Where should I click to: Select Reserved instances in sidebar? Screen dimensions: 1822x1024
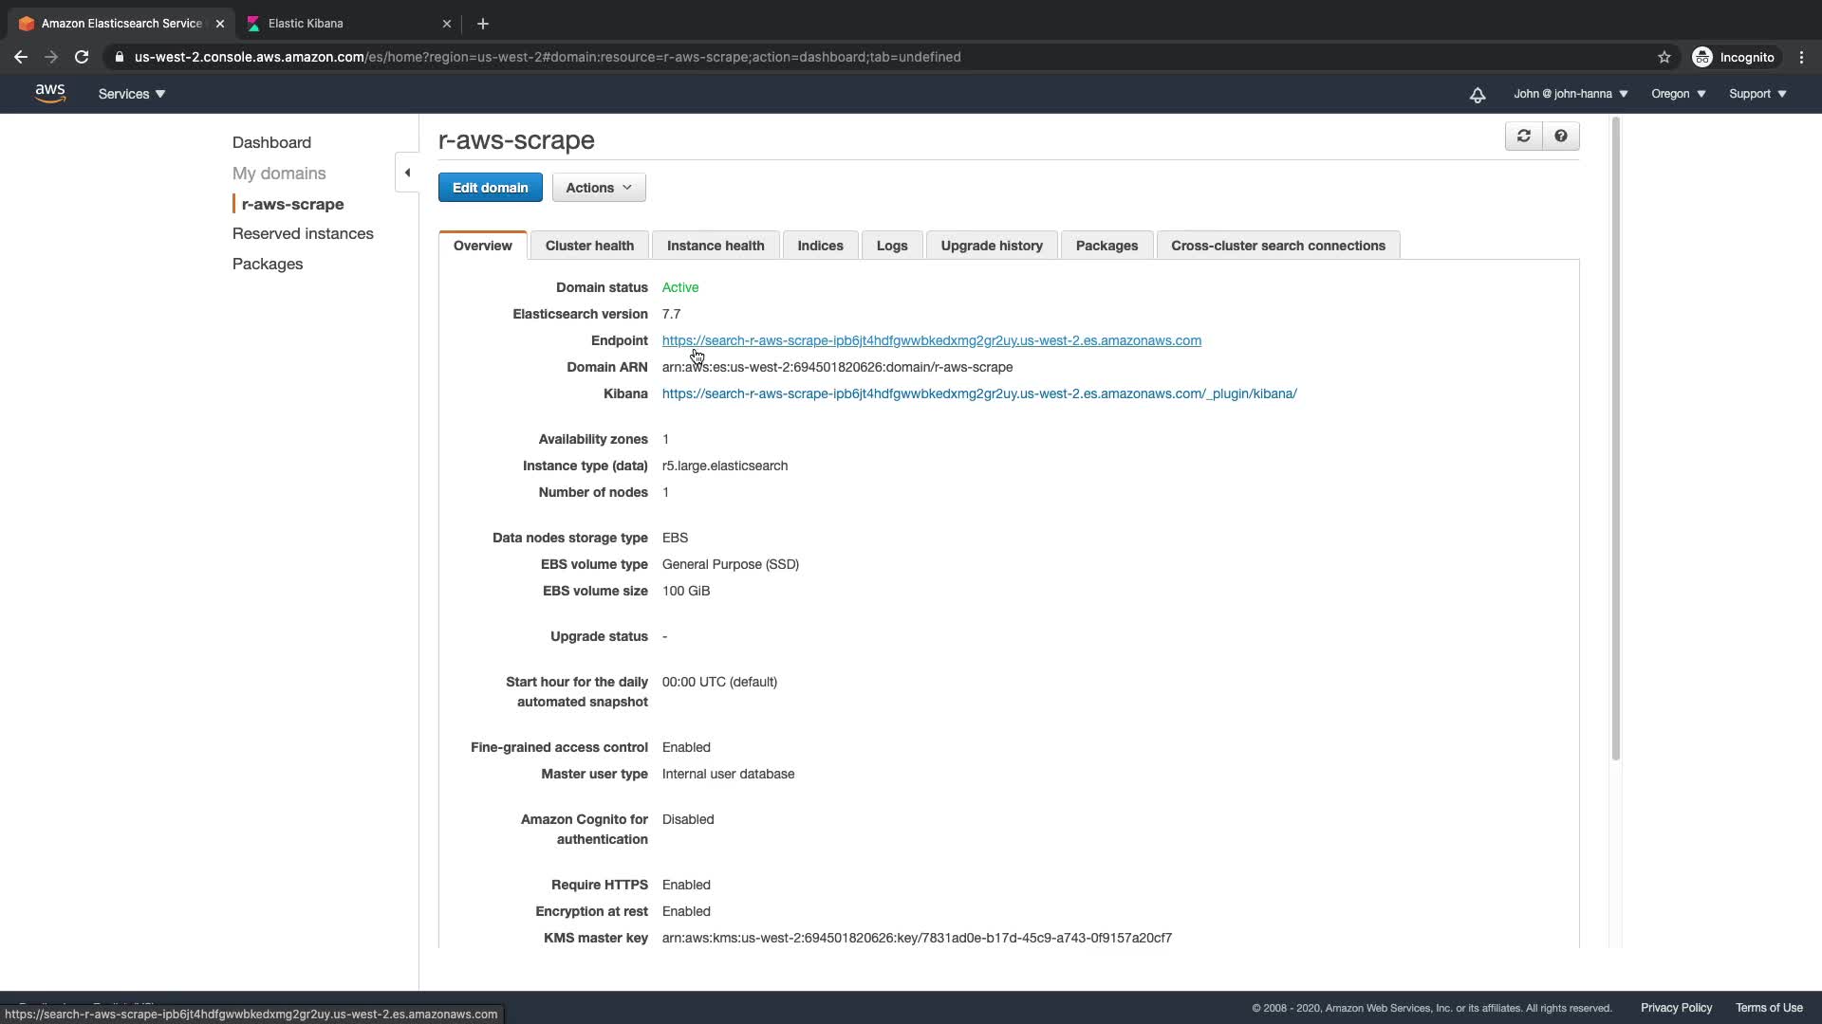click(x=303, y=233)
